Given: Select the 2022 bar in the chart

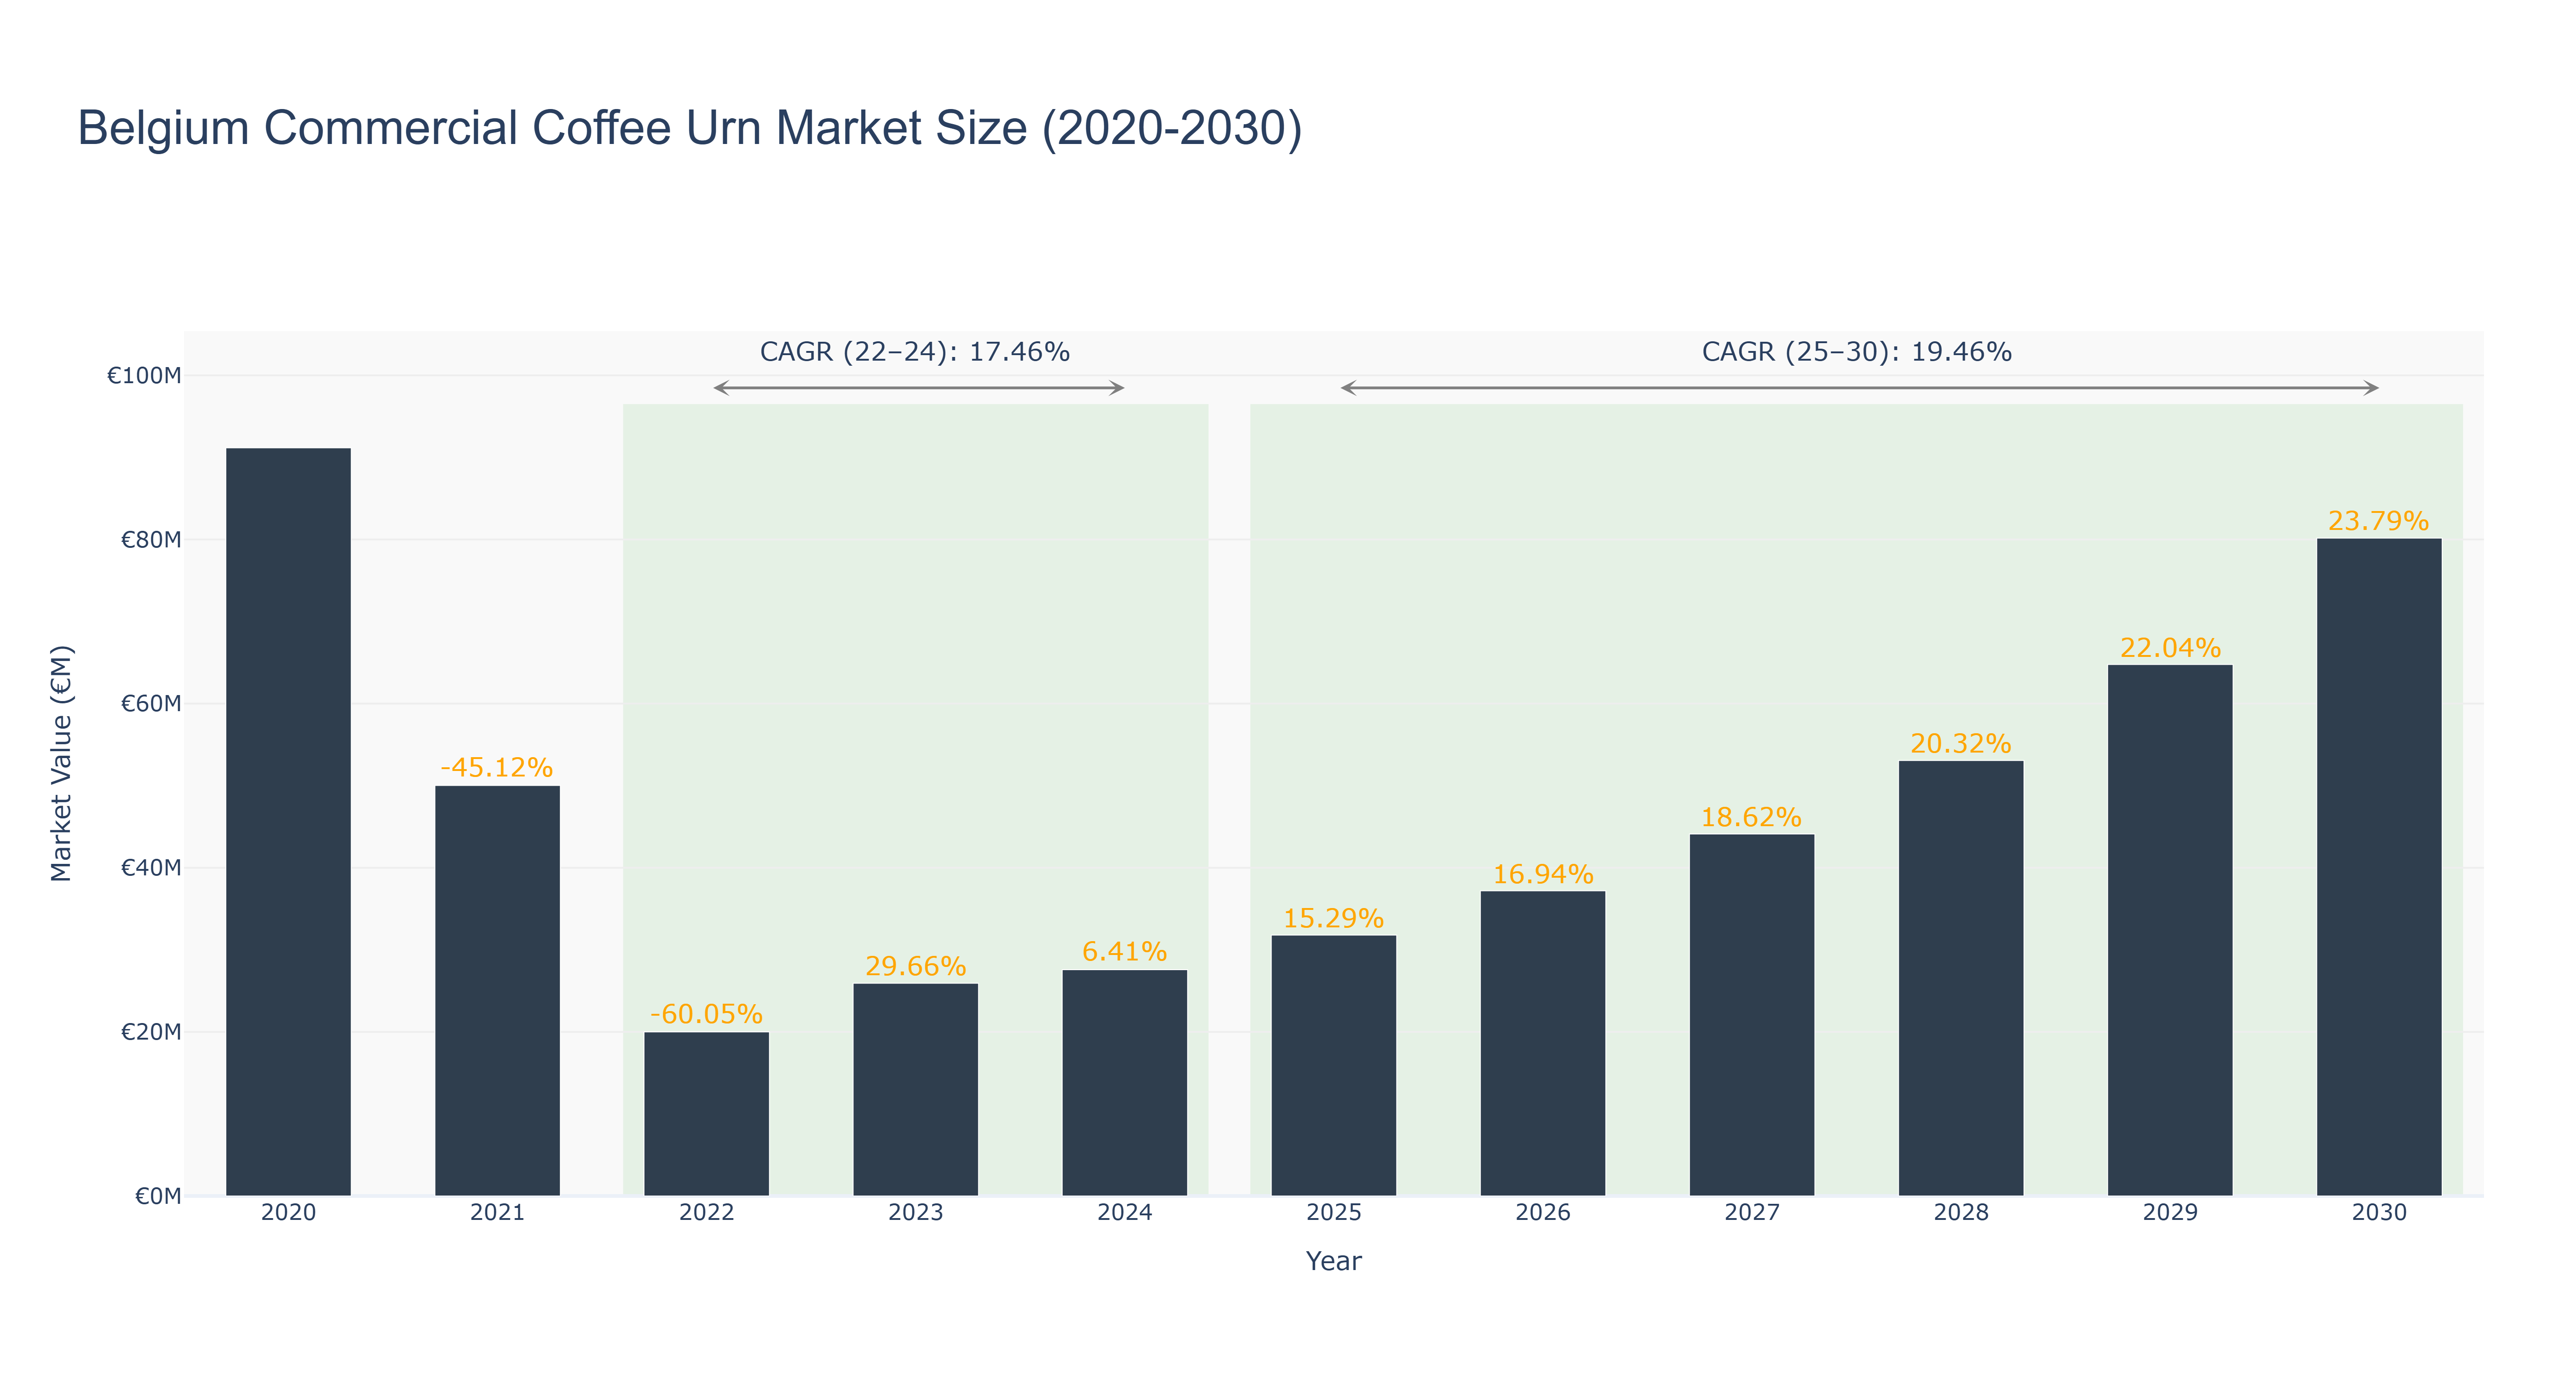Looking at the screenshot, I should (x=706, y=1114).
